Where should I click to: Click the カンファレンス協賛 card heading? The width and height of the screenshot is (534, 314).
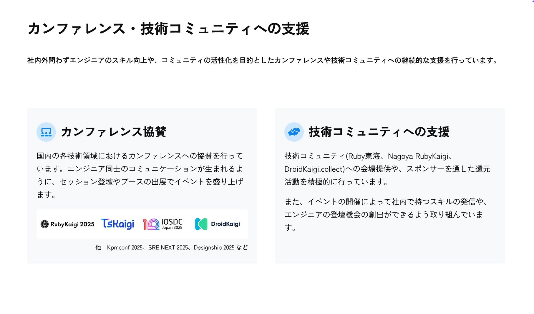(x=114, y=132)
